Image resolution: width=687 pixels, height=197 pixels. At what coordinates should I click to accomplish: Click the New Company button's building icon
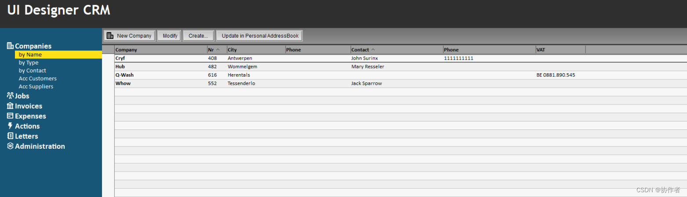[110, 36]
